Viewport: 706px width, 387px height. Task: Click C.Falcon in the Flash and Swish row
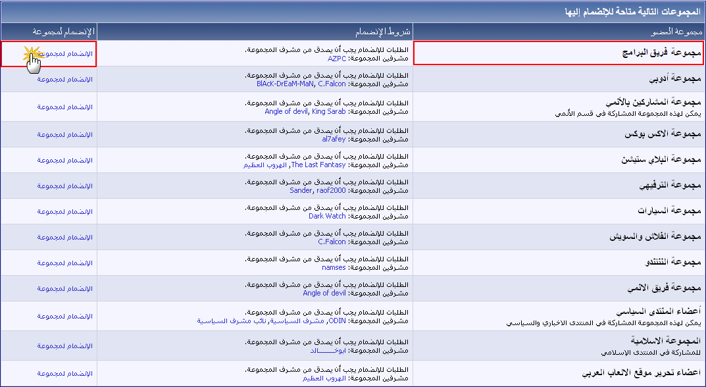pos(332,242)
